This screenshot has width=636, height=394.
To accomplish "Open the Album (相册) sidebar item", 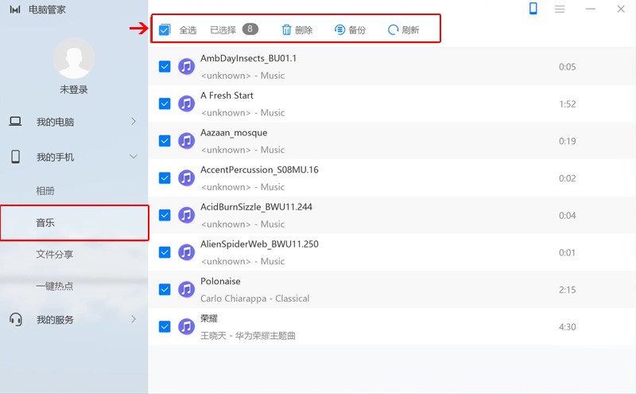I will 45,191.
